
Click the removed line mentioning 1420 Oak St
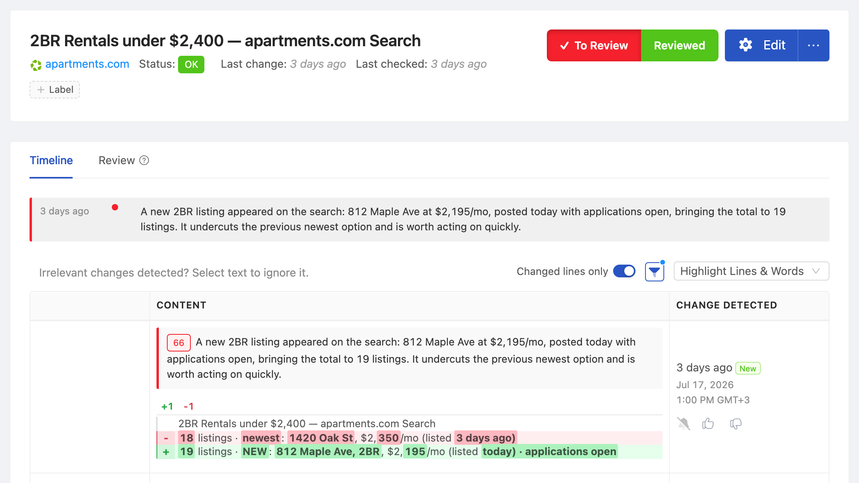tap(410, 438)
